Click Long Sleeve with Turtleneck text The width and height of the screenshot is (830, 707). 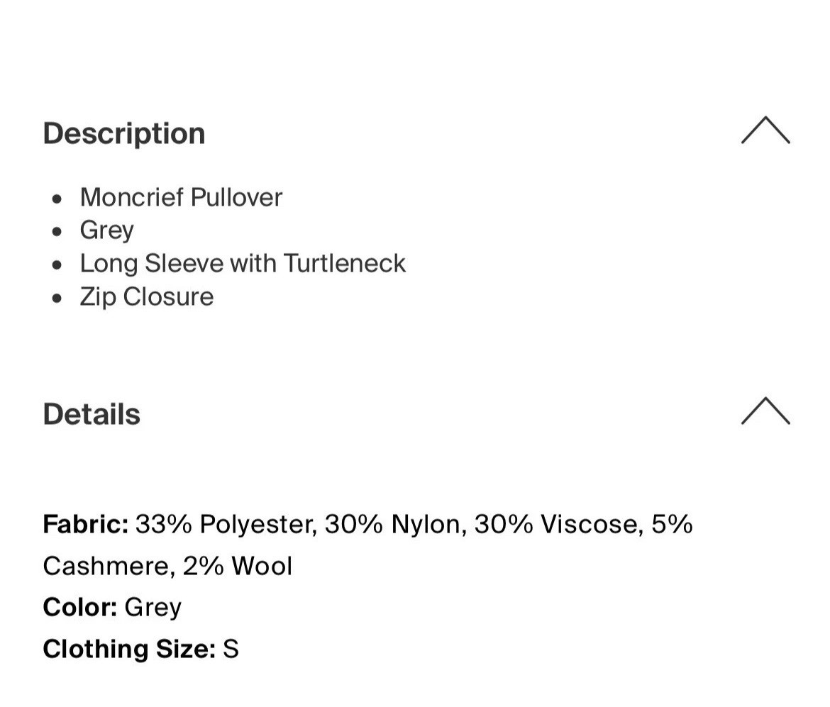tap(243, 263)
